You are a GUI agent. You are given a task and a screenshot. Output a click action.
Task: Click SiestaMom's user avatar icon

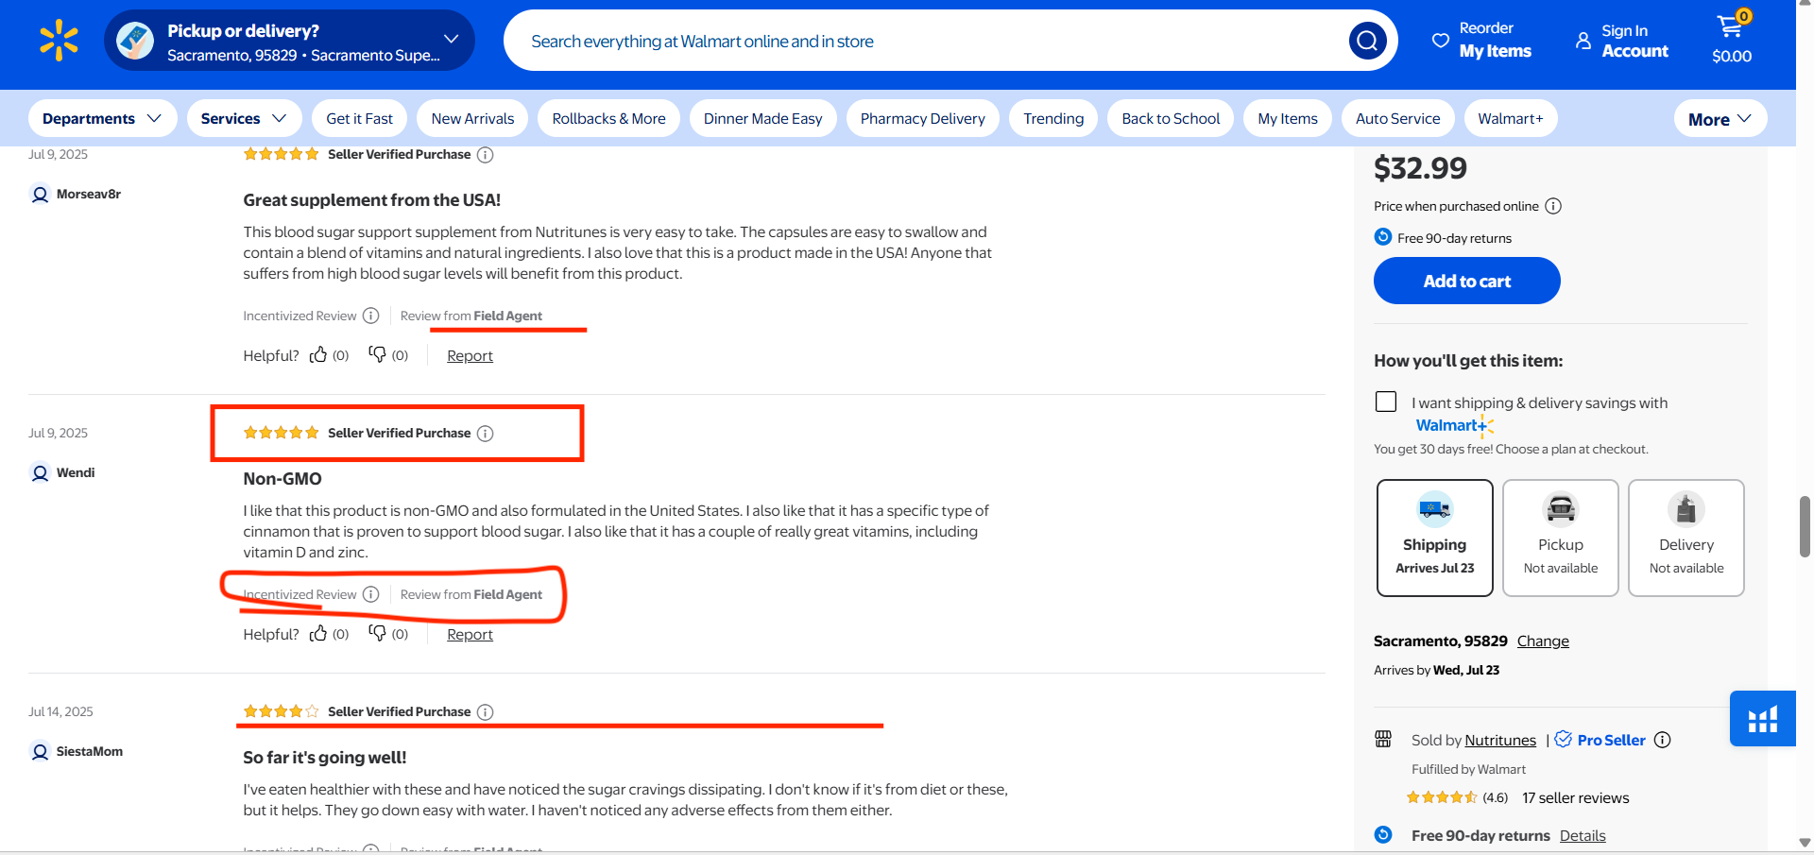(40, 752)
